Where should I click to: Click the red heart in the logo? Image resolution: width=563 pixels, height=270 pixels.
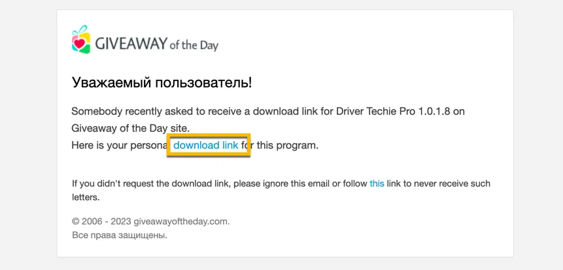(79, 44)
